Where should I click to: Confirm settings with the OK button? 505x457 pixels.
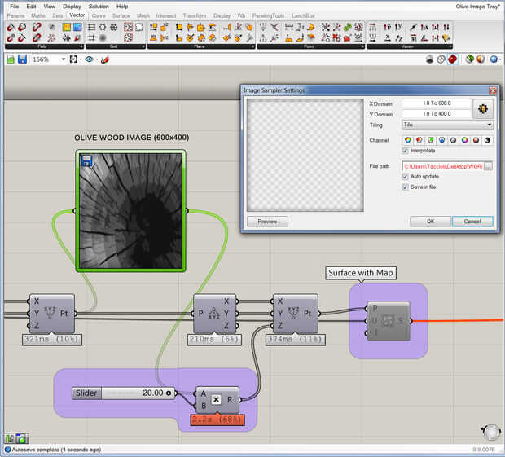pos(430,221)
